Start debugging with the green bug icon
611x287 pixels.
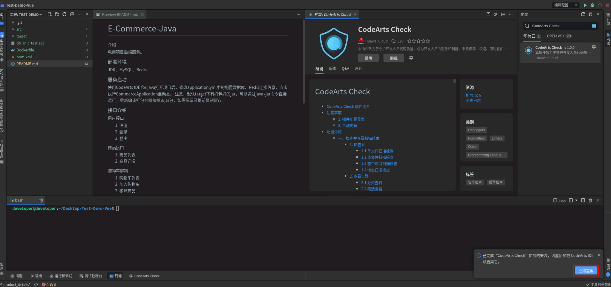point(592,5)
